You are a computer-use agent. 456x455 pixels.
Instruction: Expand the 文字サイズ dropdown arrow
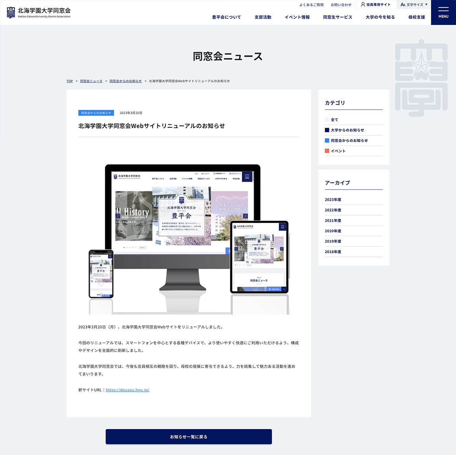tap(426, 4)
